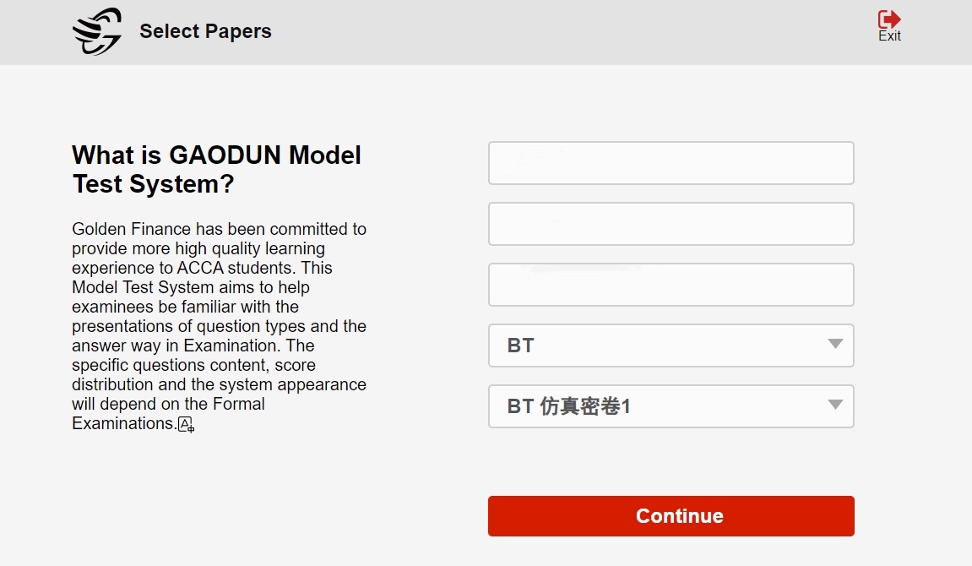Viewport: 972px width, 566px height.
Task: Click the red Exit arrow icon
Action: [x=889, y=19]
